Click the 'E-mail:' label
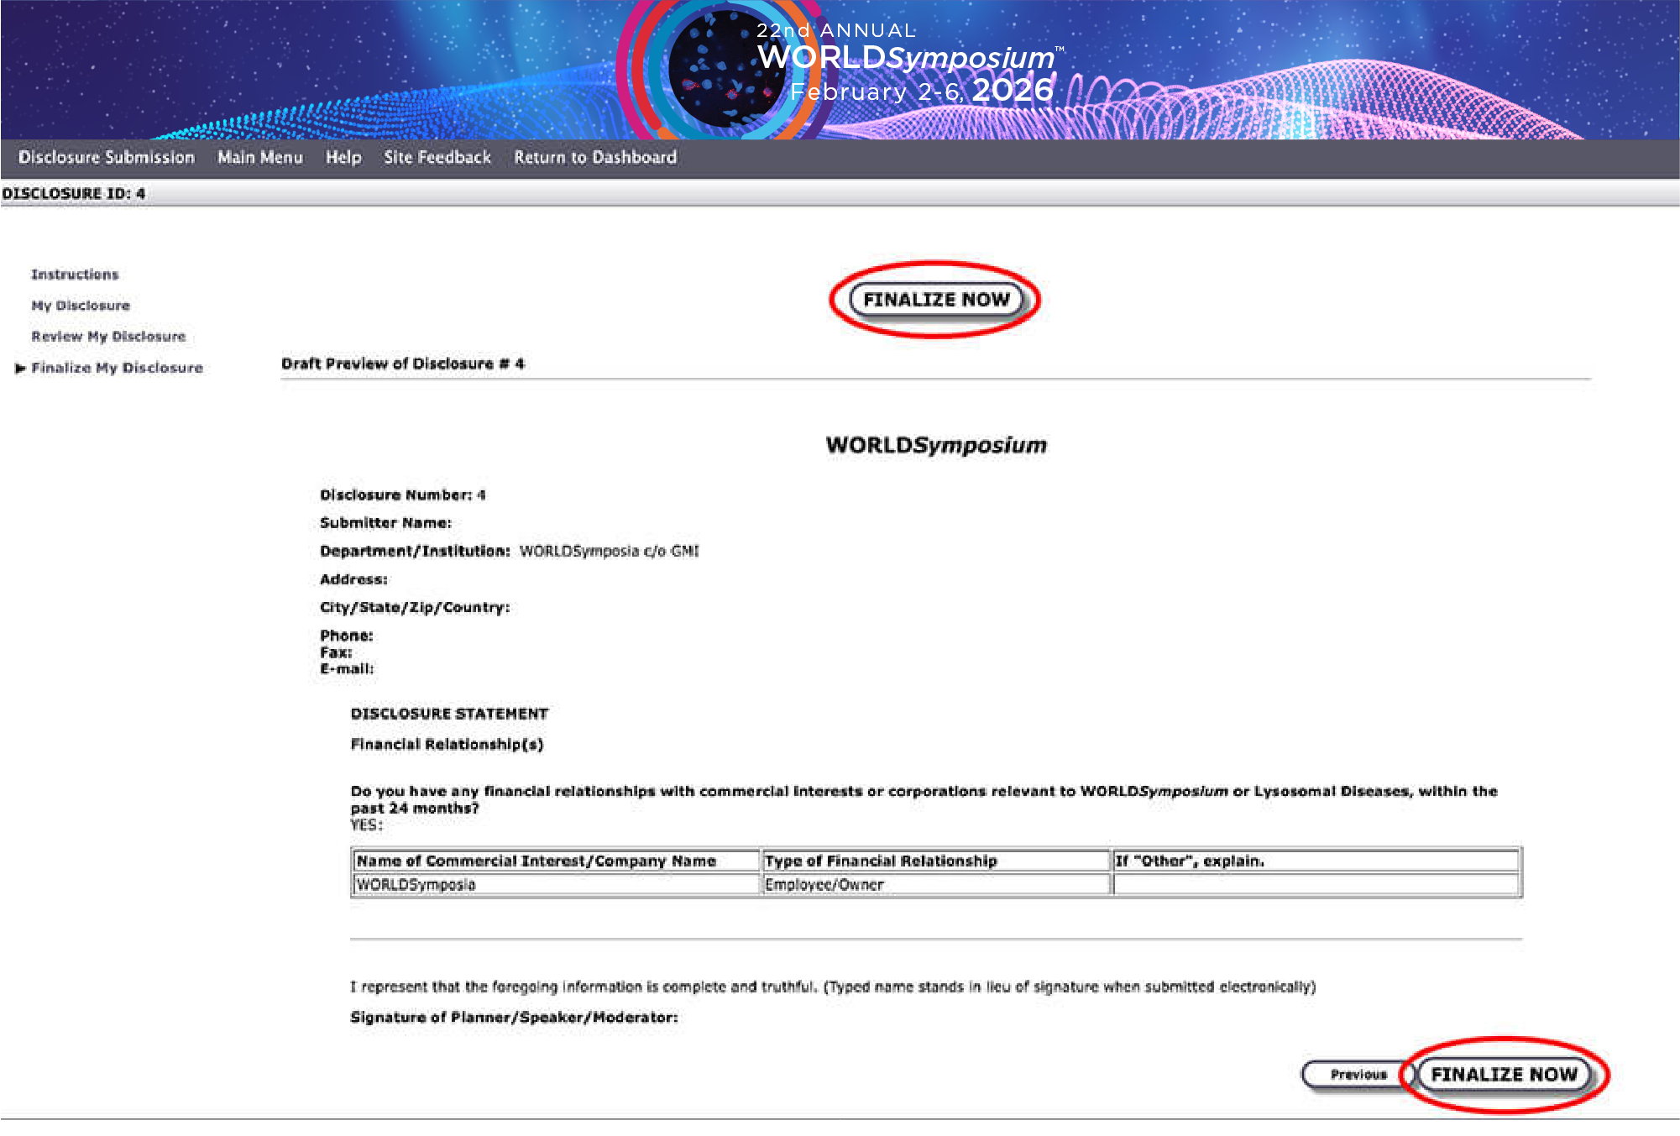 pos(347,668)
